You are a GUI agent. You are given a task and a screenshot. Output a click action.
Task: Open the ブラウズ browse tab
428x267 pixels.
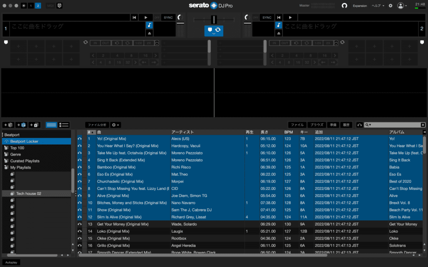point(317,125)
